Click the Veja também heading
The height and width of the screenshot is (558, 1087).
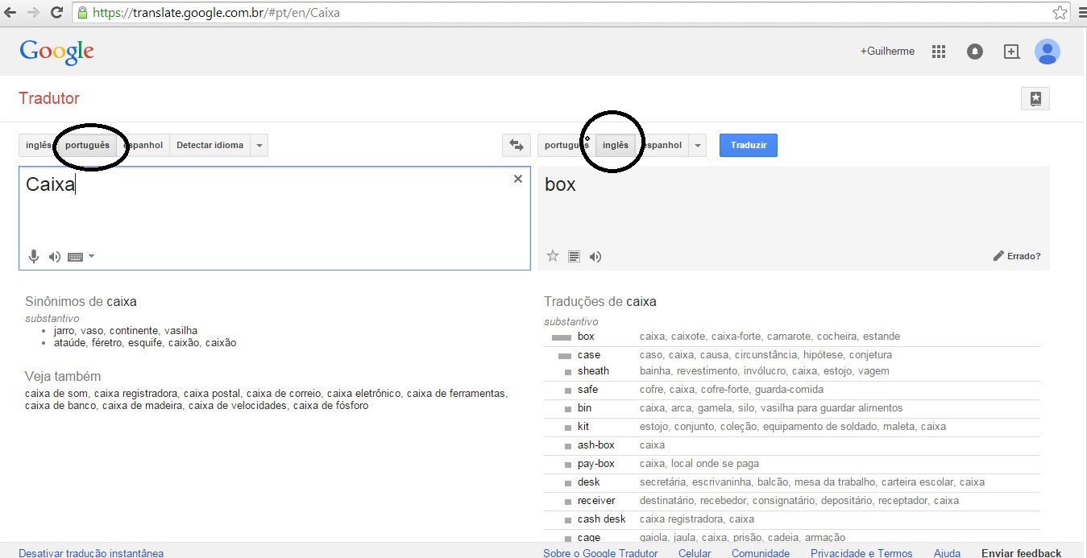pos(63,377)
